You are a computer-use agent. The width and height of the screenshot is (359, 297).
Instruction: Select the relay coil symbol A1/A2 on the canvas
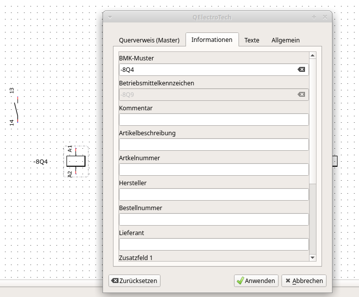click(x=76, y=161)
